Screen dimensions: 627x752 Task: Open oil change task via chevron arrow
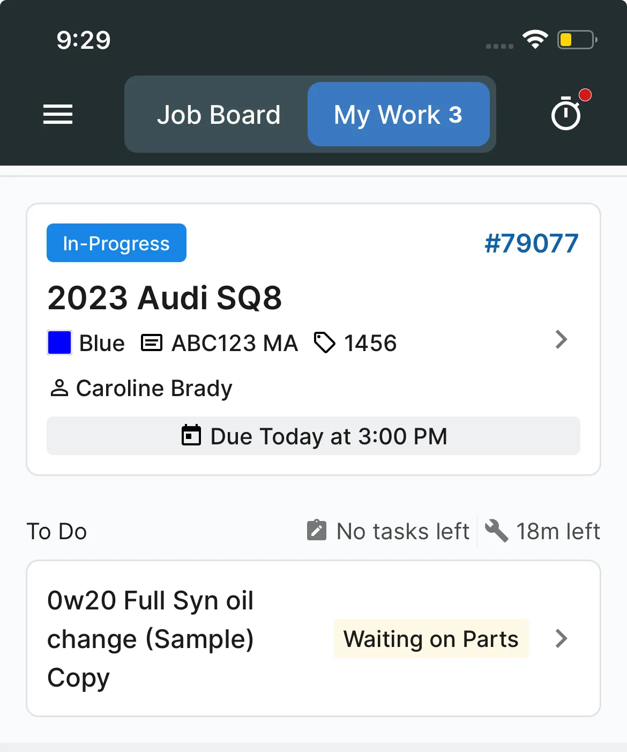561,638
